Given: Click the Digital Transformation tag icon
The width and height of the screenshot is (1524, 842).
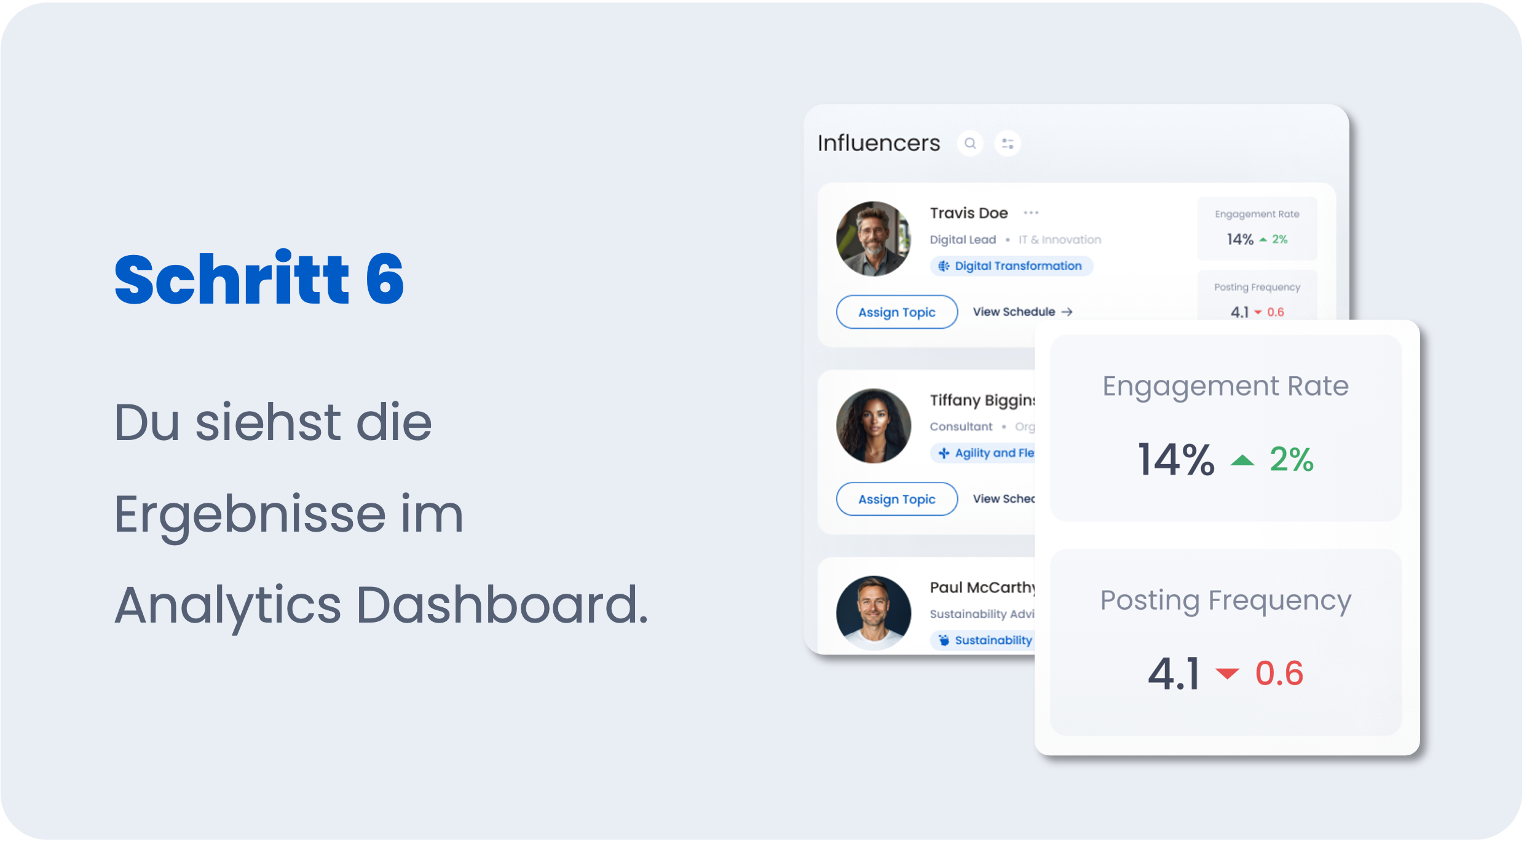Looking at the screenshot, I should [x=944, y=266].
